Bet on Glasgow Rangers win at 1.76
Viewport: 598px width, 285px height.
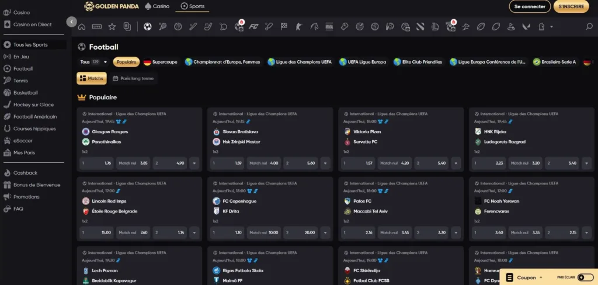(x=97, y=164)
